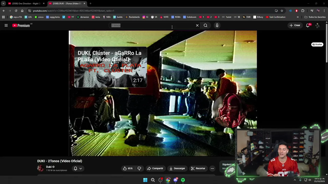Open the account avatar menu
Viewport: 328px width, 184px height.
[x=317, y=25]
